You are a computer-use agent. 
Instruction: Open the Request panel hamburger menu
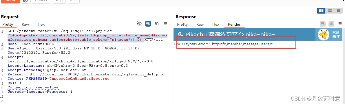click(x=165, y=24)
